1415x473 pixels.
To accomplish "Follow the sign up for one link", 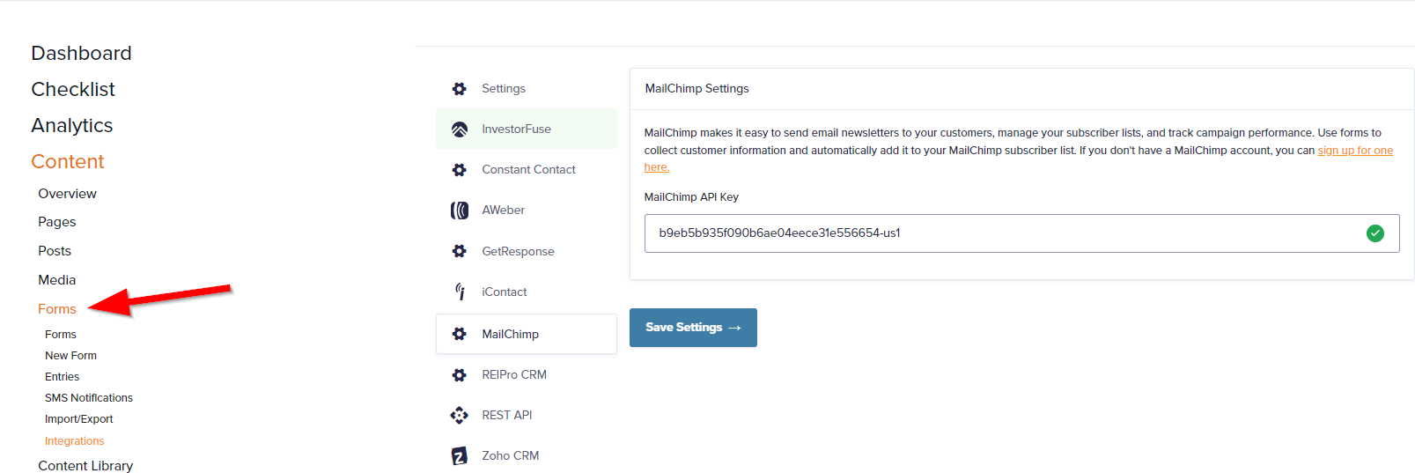I will 1355,151.
